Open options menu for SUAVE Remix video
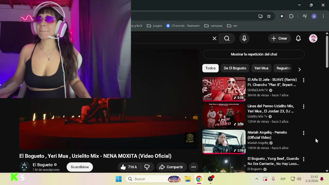329x185 pixels. pyautogui.click(x=304, y=80)
